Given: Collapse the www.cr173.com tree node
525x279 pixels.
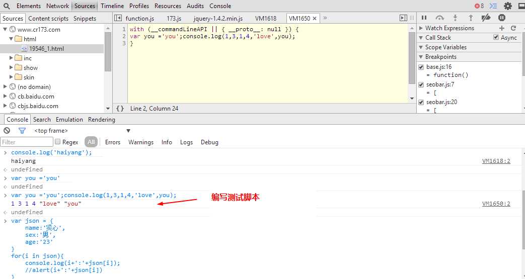Looking at the screenshot, I should [5, 30].
